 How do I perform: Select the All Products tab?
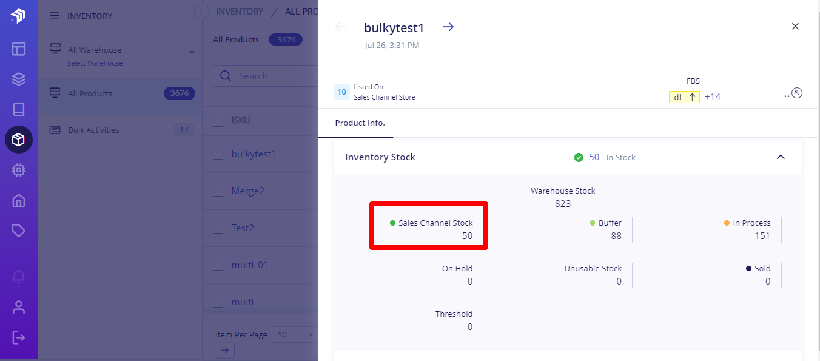pos(236,40)
